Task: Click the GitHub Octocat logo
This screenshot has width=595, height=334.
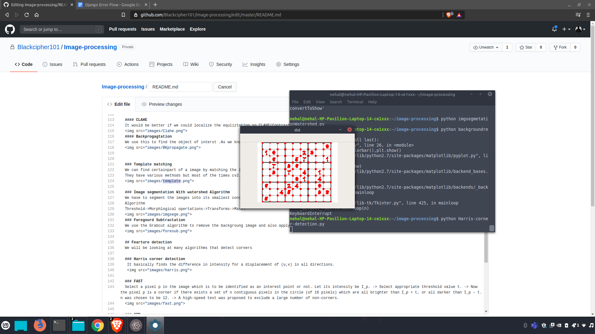Action: click(x=10, y=29)
